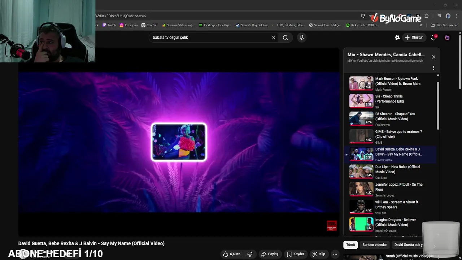Screen dimensions: 462x260
Task: Open the Tüm Yer İşaretleri folder
Action: (x=445, y=25)
